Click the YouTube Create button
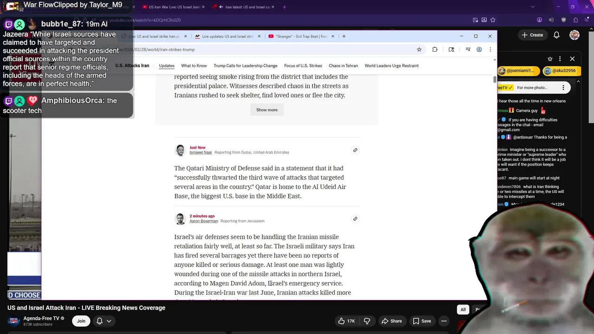Viewport: 594px width, 334px height. point(532,35)
